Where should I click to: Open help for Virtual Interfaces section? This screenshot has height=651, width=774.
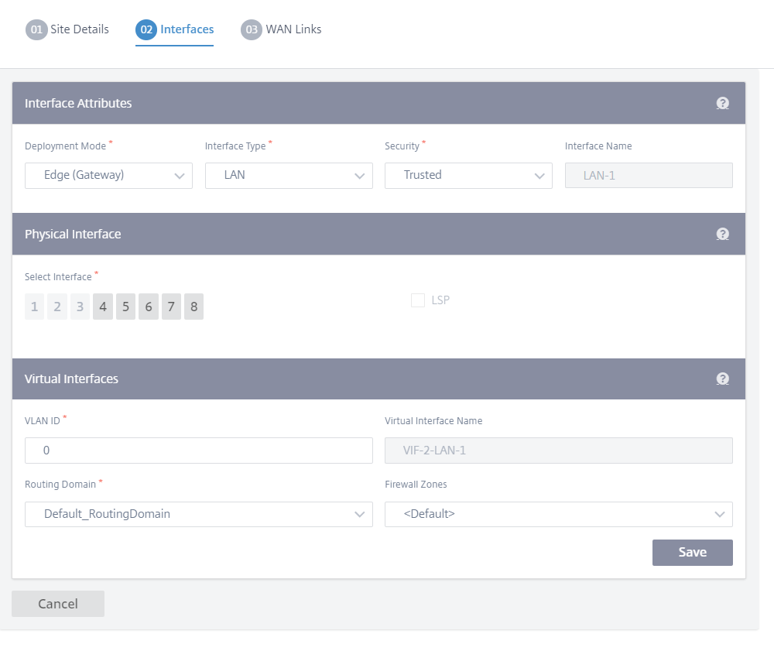click(722, 379)
